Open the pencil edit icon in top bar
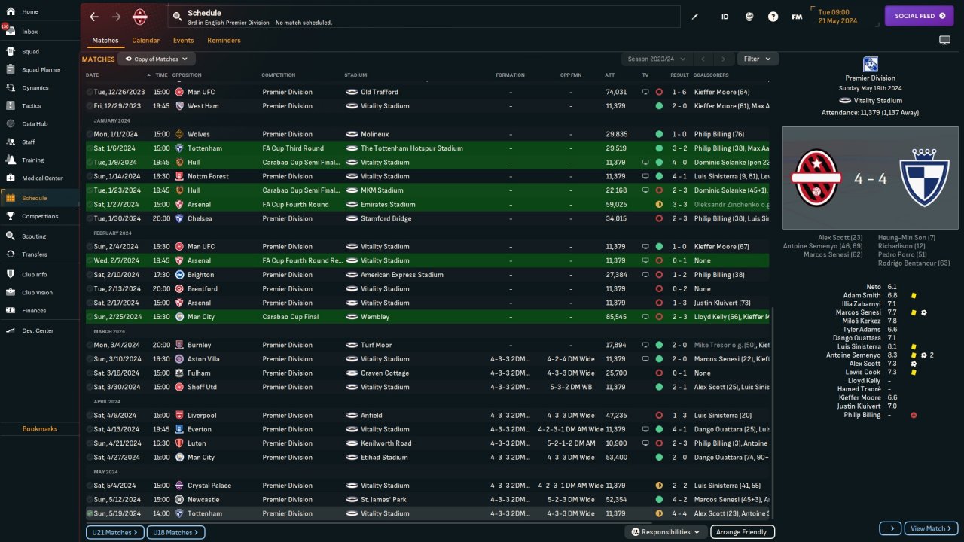Screen dimensions: 964x542 [x=695, y=17]
